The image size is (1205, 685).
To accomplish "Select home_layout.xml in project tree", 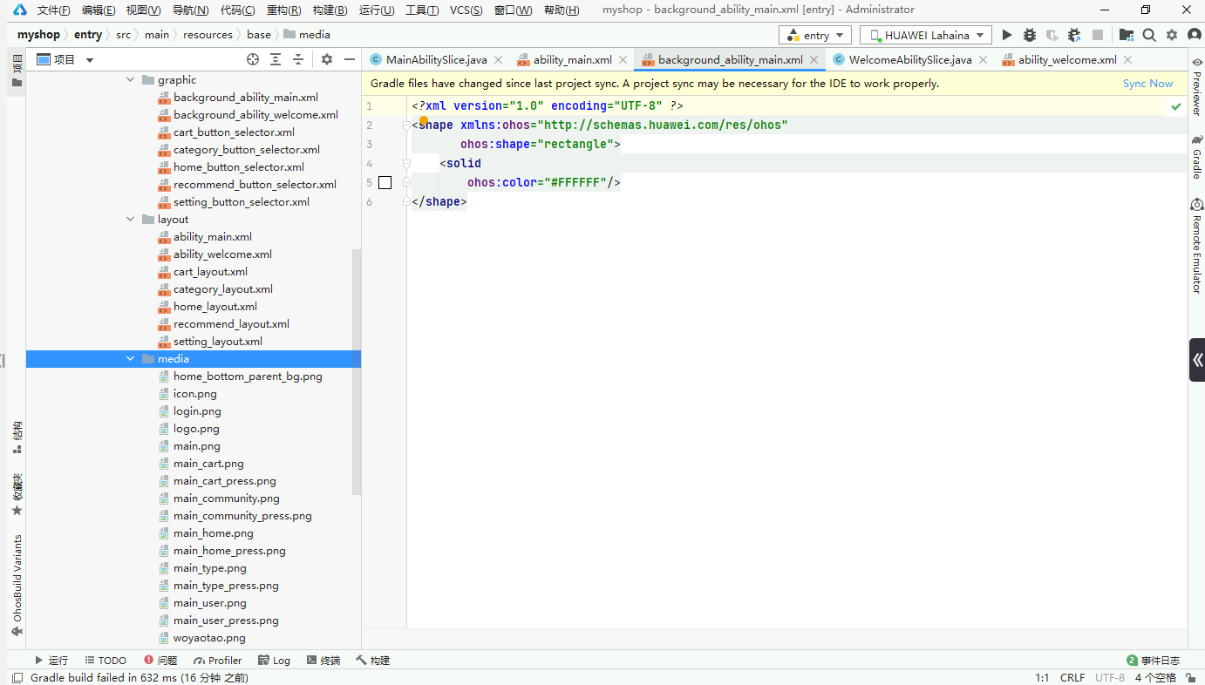I will (214, 307).
